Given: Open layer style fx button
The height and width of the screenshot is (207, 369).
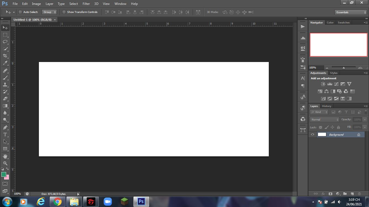Looking at the screenshot, I should [x=323, y=194].
